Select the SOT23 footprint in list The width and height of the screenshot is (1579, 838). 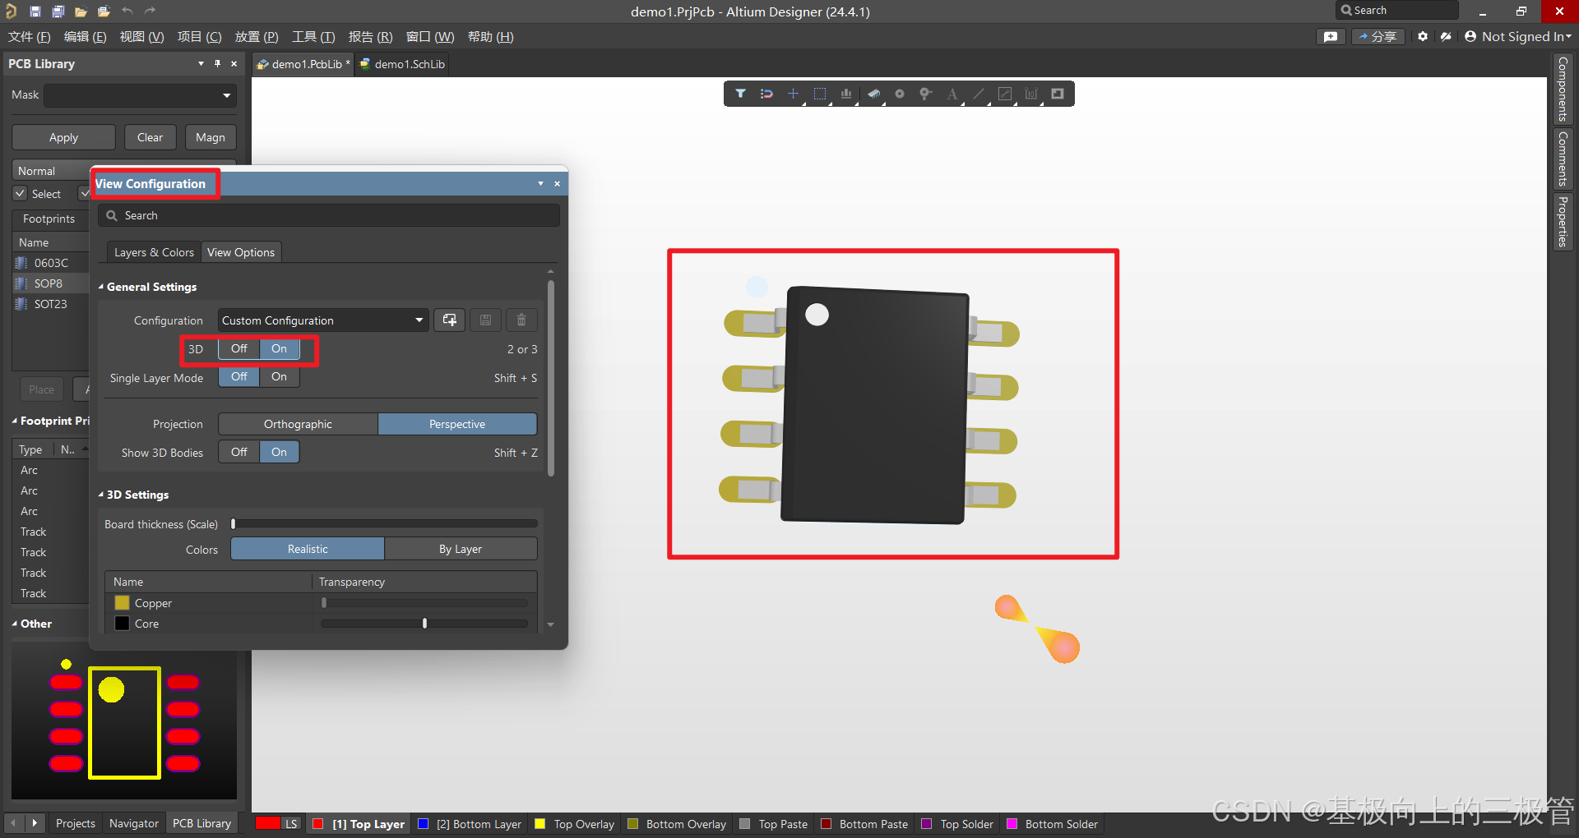(x=51, y=304)
